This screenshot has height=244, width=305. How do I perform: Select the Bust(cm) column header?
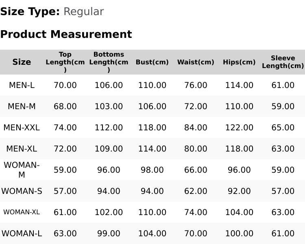pyautogui.click(x=152, y=62)
